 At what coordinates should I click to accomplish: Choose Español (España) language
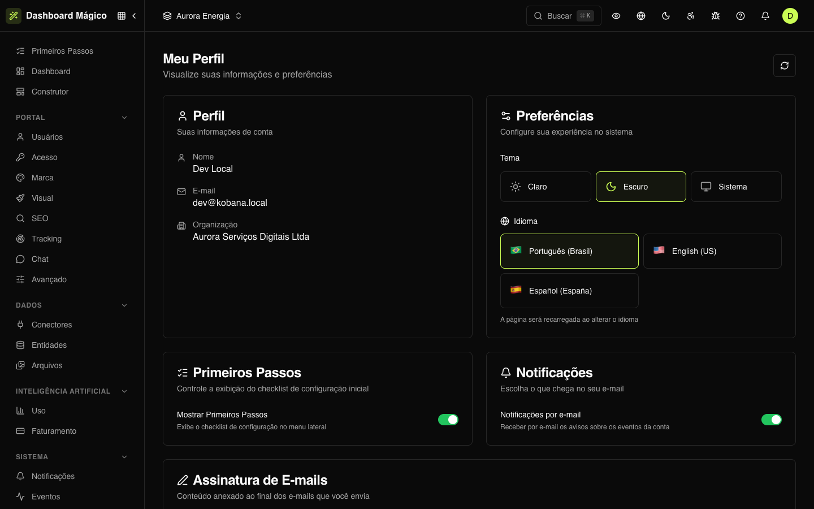pos(569,291)
